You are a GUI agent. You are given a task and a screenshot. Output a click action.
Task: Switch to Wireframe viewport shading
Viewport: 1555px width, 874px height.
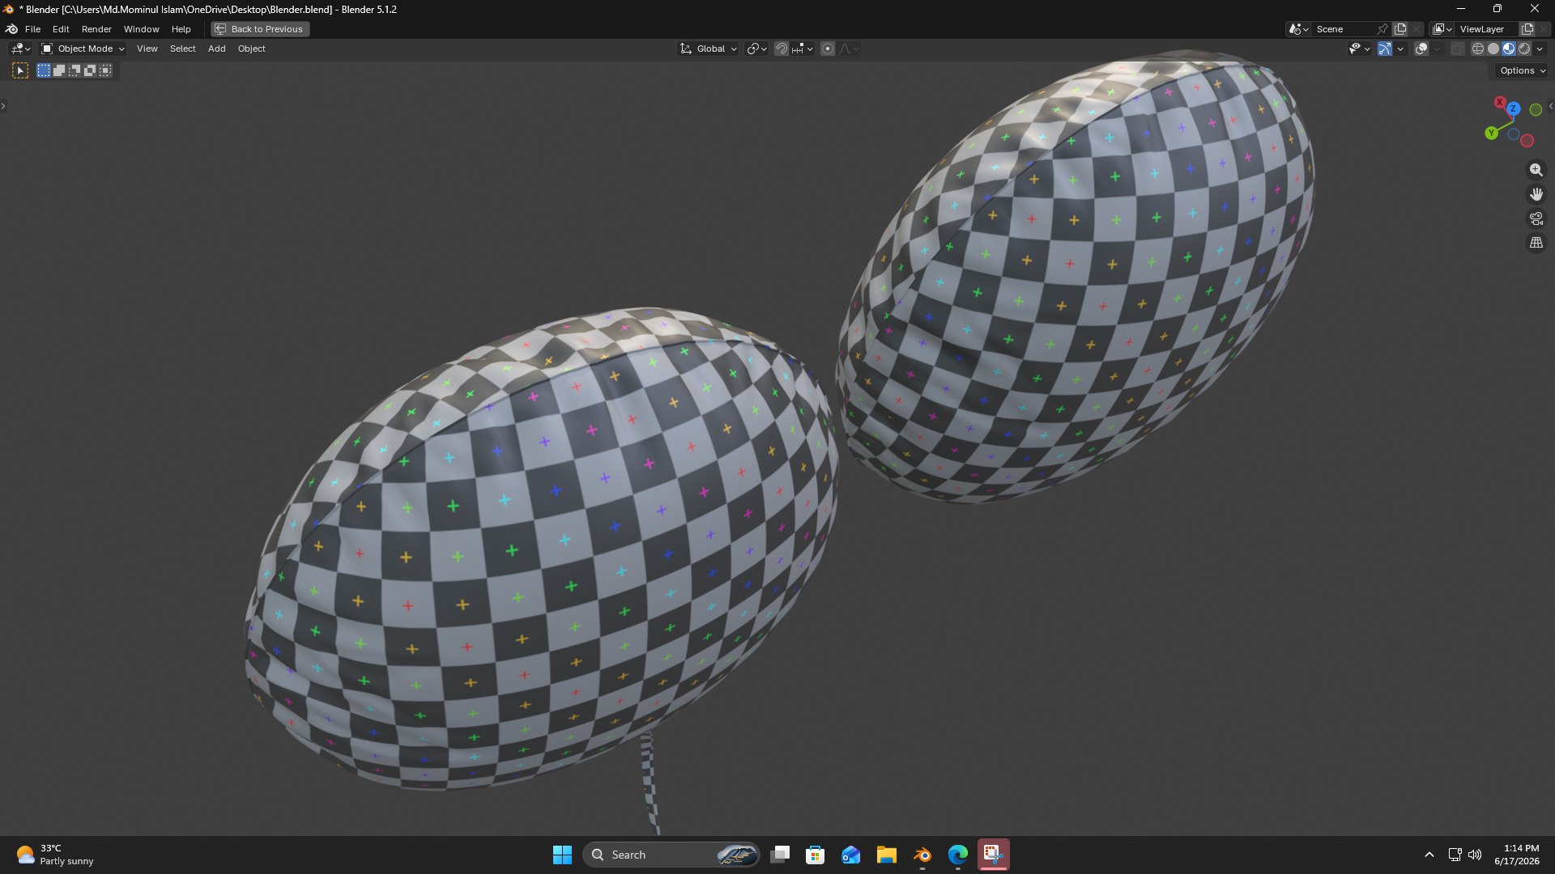1477,49
